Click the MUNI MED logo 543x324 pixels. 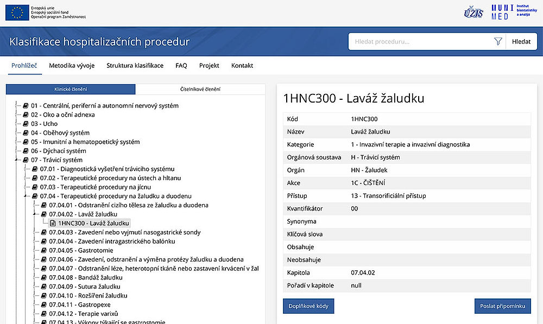click(500, 12)
